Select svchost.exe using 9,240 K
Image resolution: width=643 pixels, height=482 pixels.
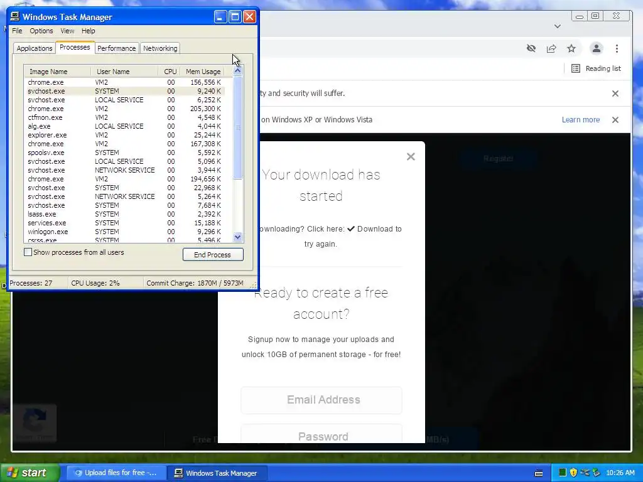click(x=125, y=91)
